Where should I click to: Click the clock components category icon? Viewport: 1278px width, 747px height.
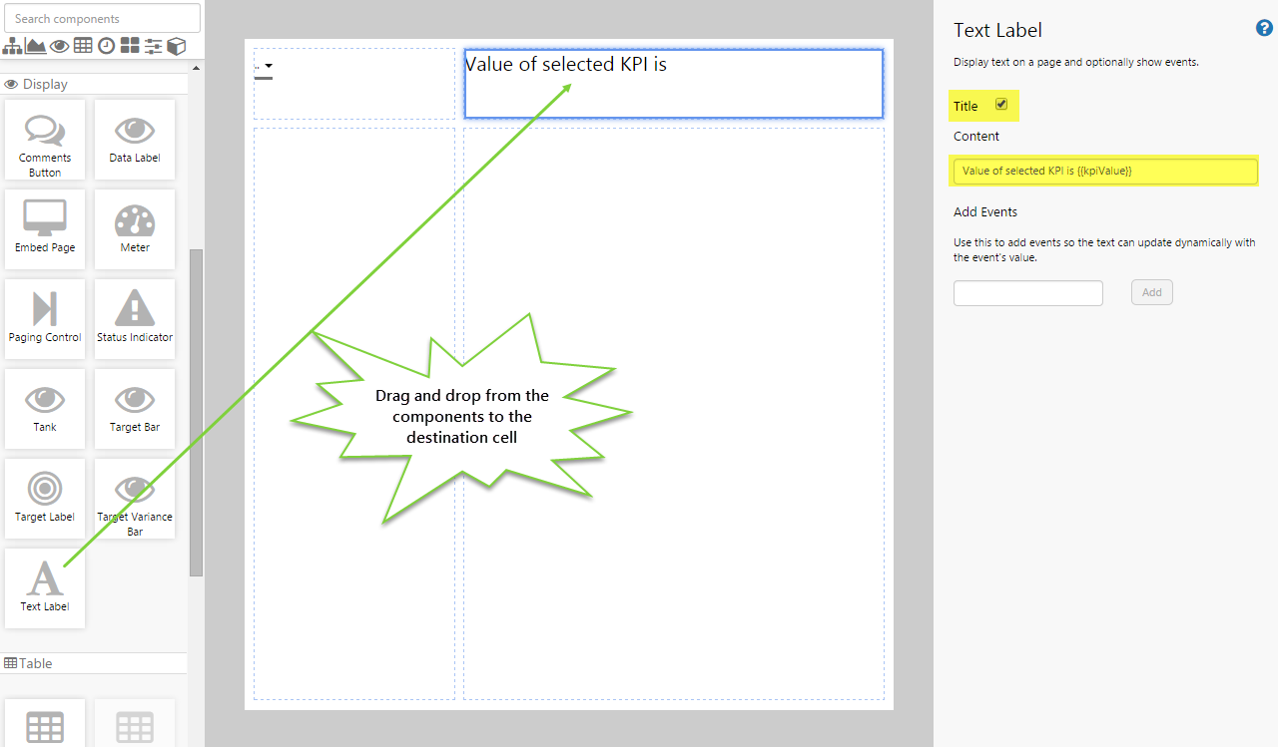point(107,46)
